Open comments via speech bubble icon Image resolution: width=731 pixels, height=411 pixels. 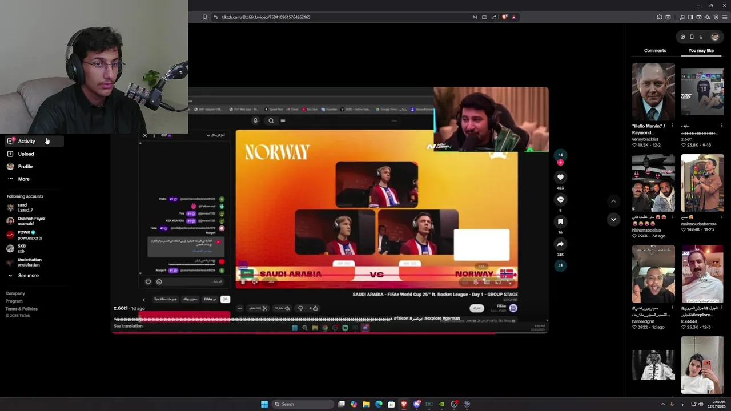click(x=560, y=199)
